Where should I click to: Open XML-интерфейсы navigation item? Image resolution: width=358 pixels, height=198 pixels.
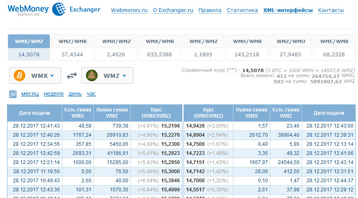[288, 10]
